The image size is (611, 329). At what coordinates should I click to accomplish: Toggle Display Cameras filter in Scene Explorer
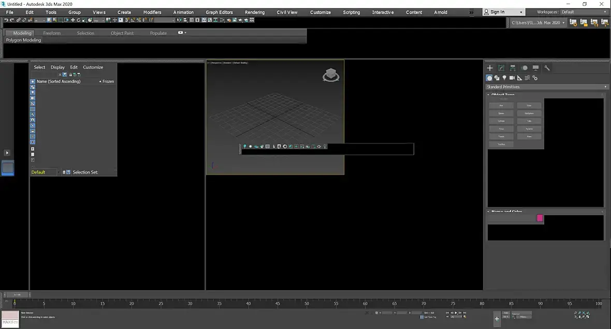tap(33, 98)
